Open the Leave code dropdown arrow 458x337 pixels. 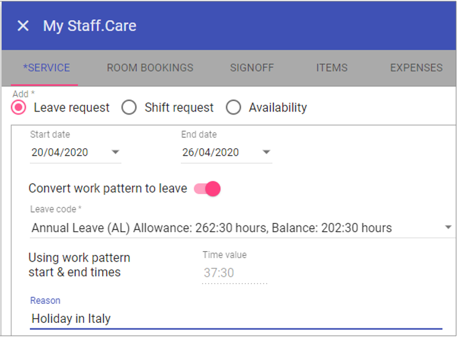pos(449,228)
